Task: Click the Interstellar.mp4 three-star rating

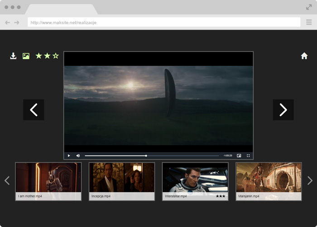Action: coord(221,196)
